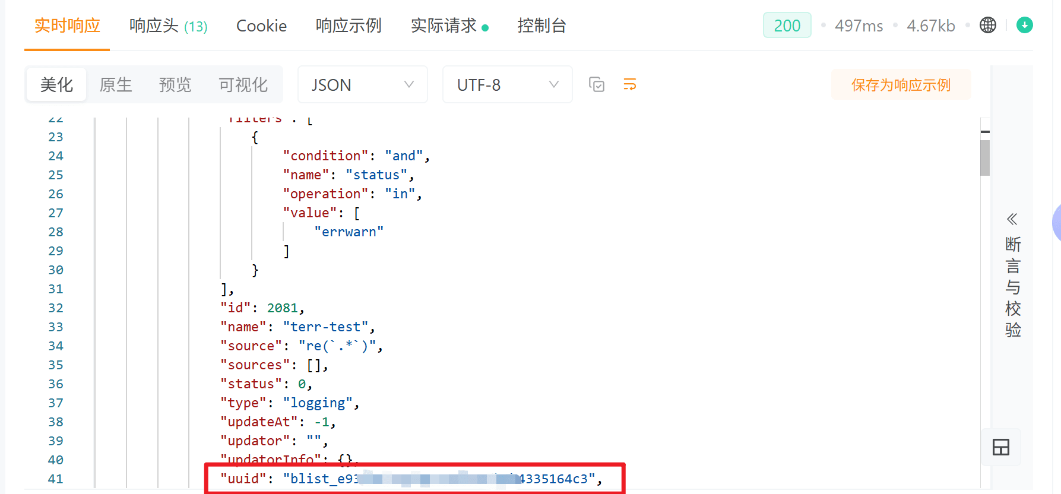Click the globe network icon
Screen dimensions: 1061x494
coord(988,25)
